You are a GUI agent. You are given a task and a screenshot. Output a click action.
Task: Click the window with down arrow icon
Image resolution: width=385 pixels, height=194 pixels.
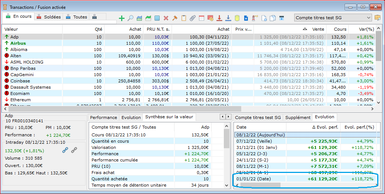click(282, 18)
